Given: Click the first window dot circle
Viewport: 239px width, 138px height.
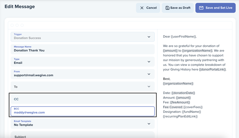Looking at the screenshot, I should [12, 25].
